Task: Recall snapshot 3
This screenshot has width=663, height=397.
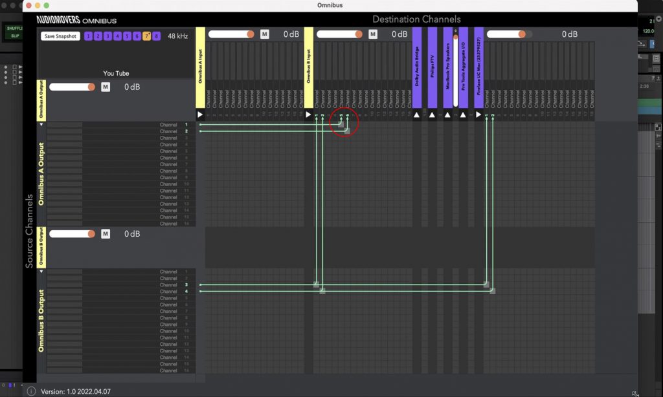Action: point(107,36)
